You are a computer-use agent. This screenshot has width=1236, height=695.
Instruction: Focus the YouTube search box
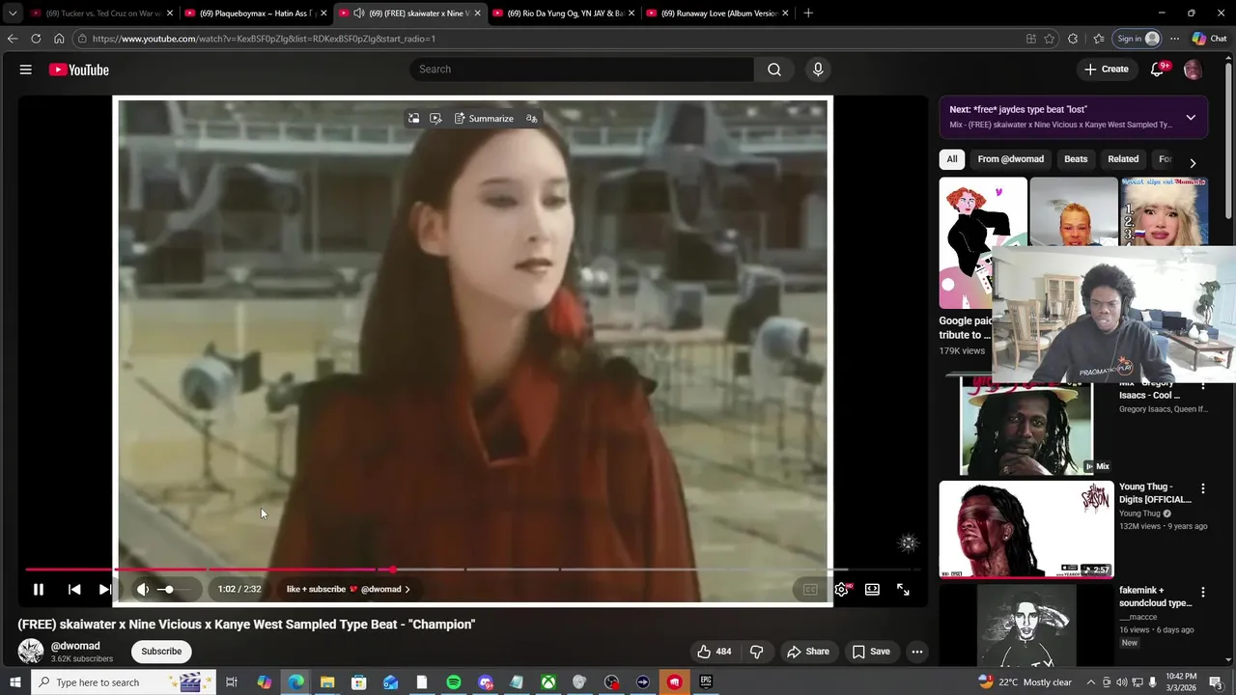(582, 69)
